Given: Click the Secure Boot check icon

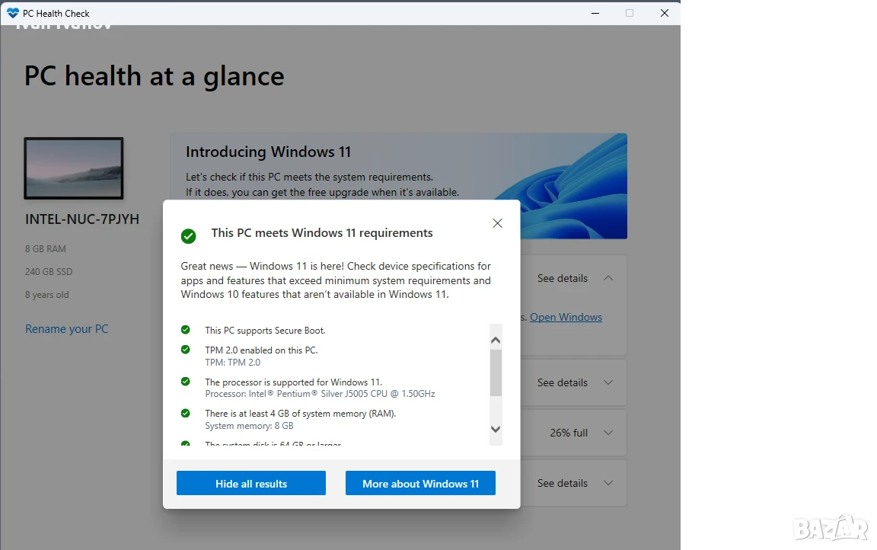Looking at the screenshot, I should pos(185,330).
